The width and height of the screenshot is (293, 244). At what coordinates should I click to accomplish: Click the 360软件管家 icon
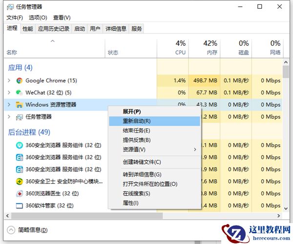click(20, 206)
